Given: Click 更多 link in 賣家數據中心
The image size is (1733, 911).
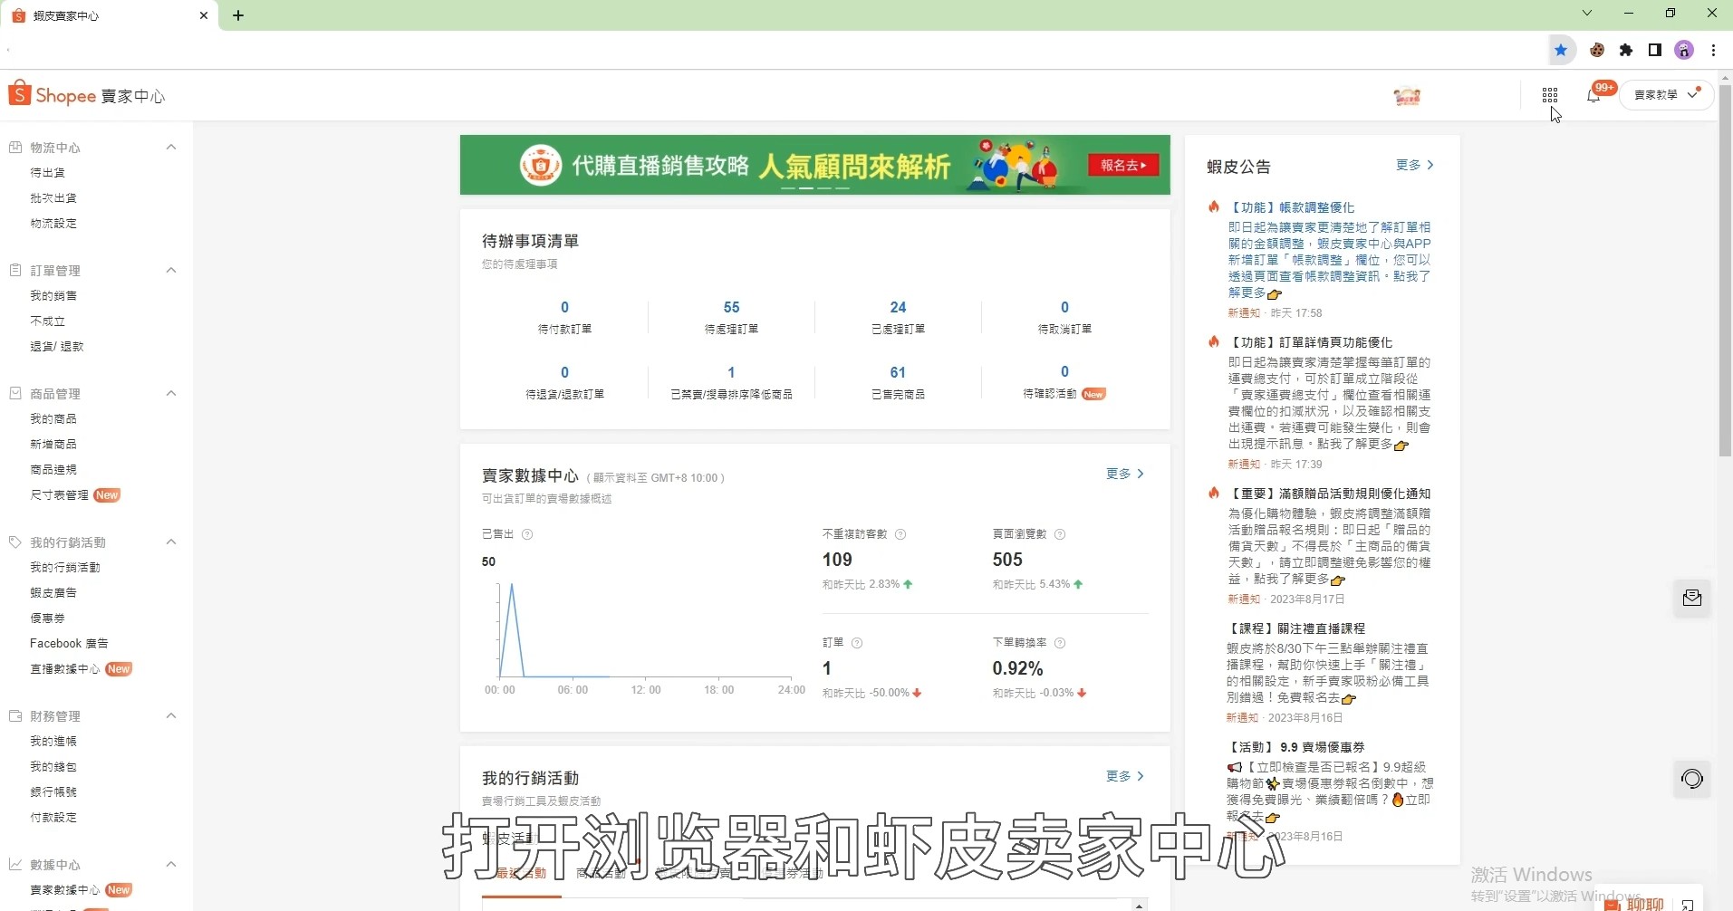Looking at the screenshot, I should pyautogui.click(x=1125, y=474).
